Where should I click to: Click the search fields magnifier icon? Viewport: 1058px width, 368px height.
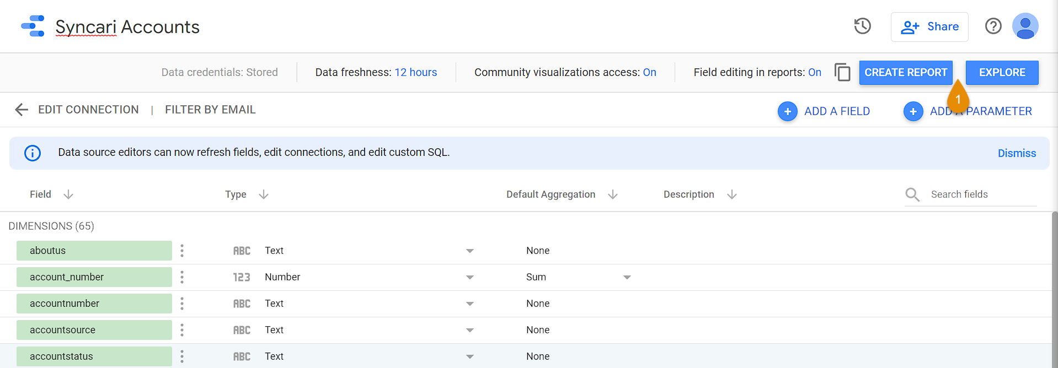coord(912,194)
